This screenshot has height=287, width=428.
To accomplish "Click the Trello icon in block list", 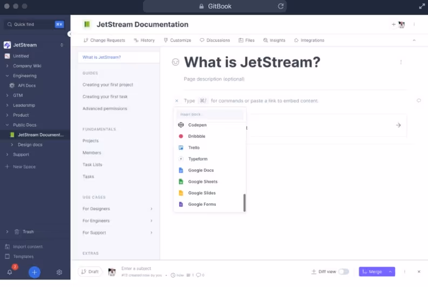I will tap(181, 148).
